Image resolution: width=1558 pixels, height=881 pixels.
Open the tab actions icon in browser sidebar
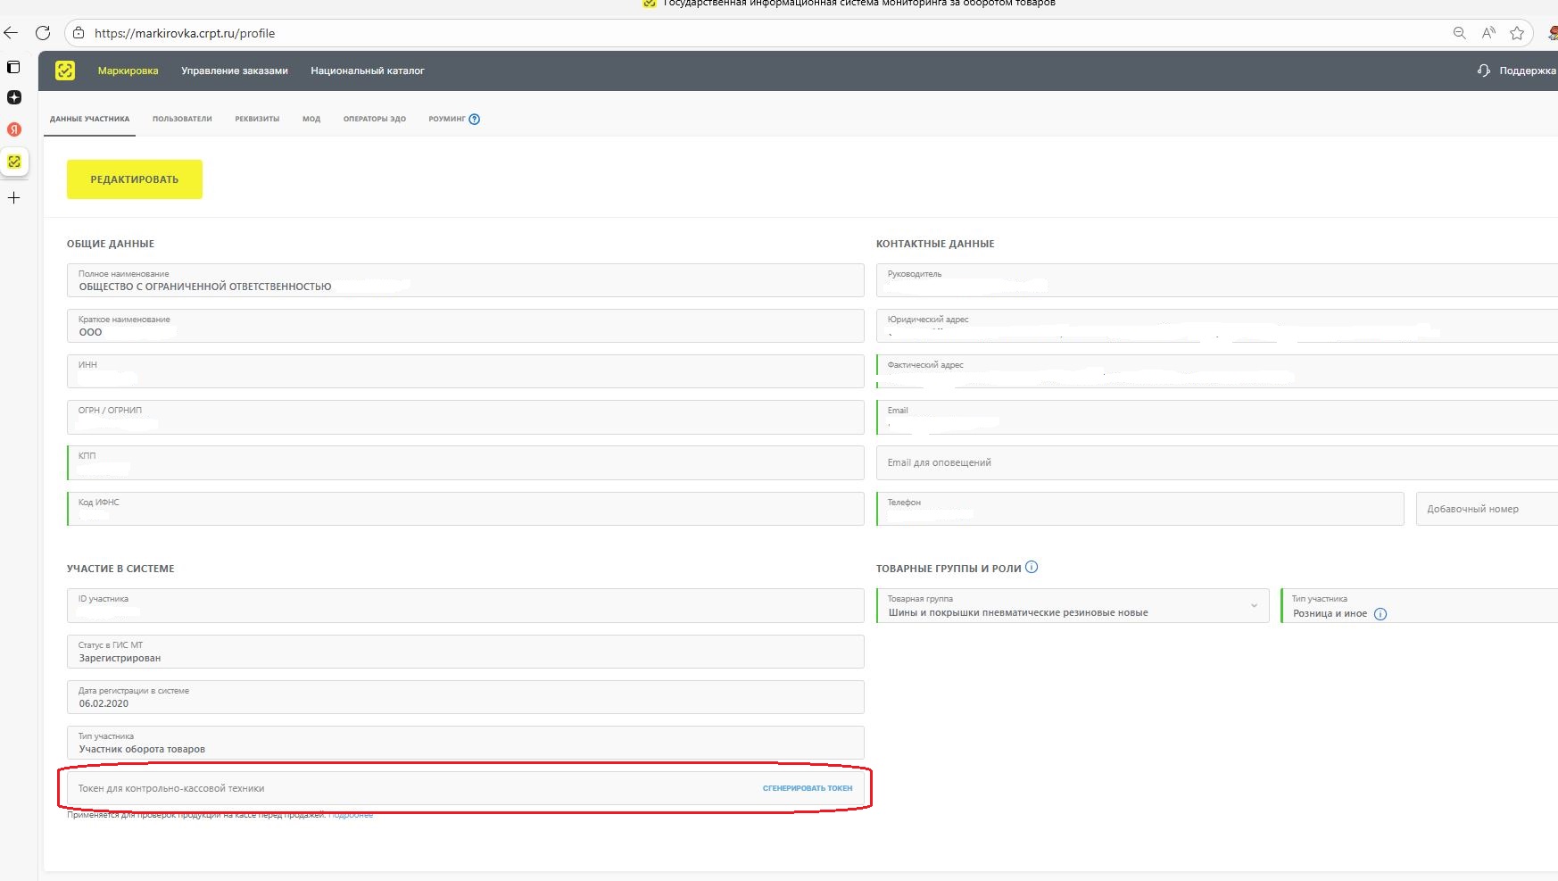(14, 67)
